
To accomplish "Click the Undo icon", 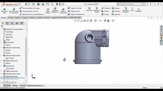I will coord(48,4).
